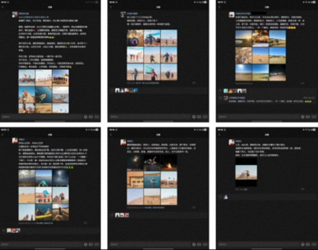Tap back arrow in the campfire post screen

tap(110, 135)
